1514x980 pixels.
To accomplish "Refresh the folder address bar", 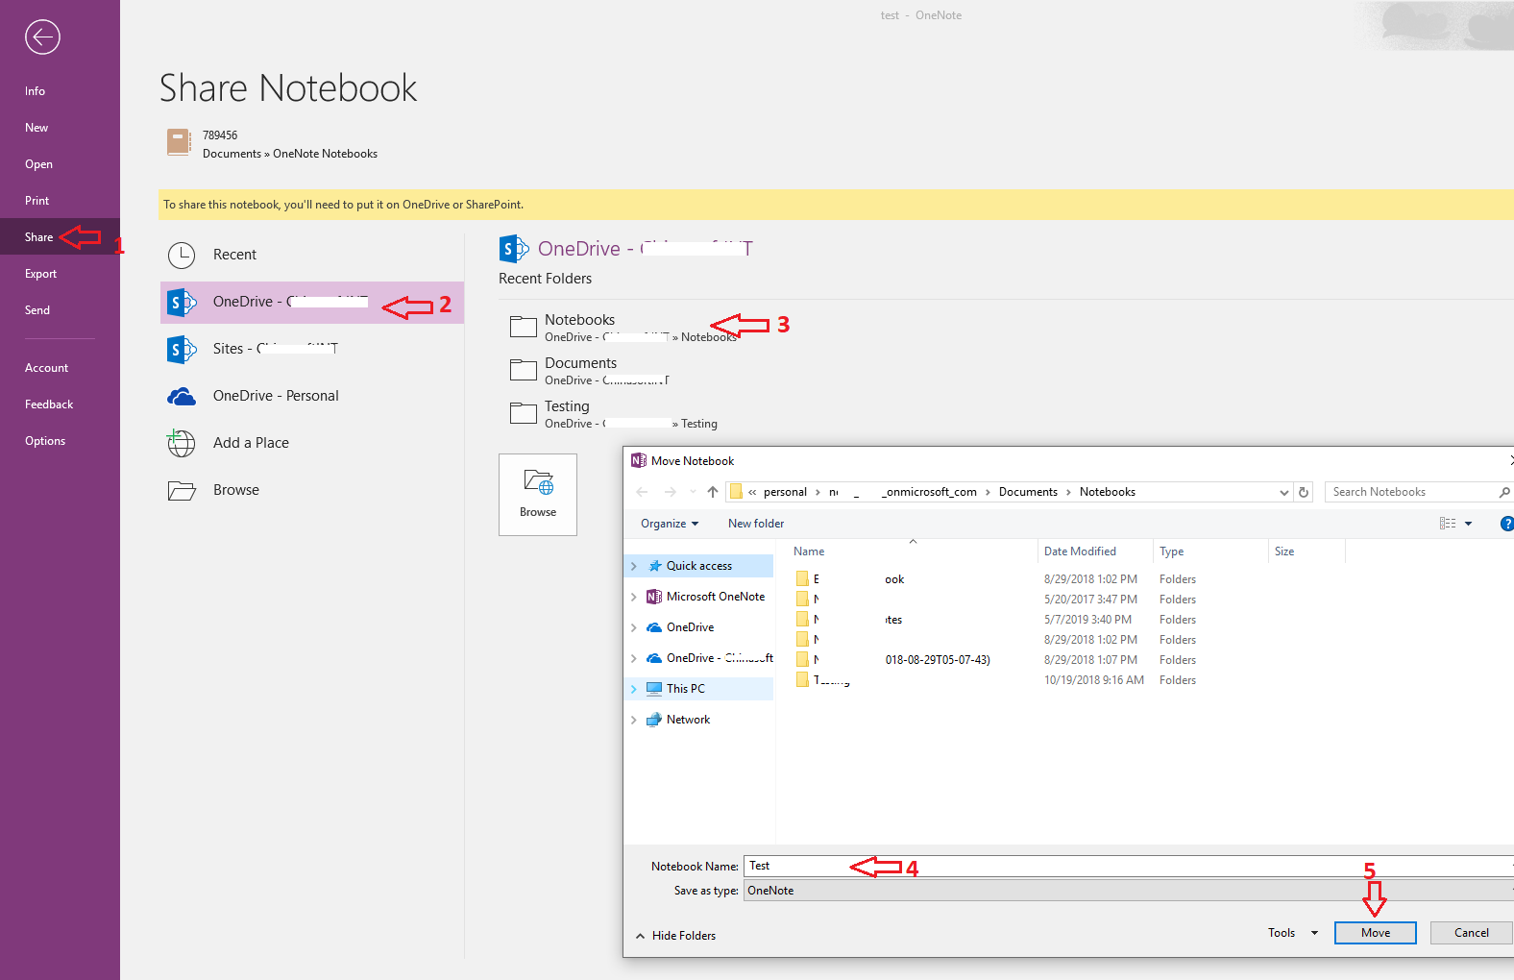I will click(x=1304, y=492).
